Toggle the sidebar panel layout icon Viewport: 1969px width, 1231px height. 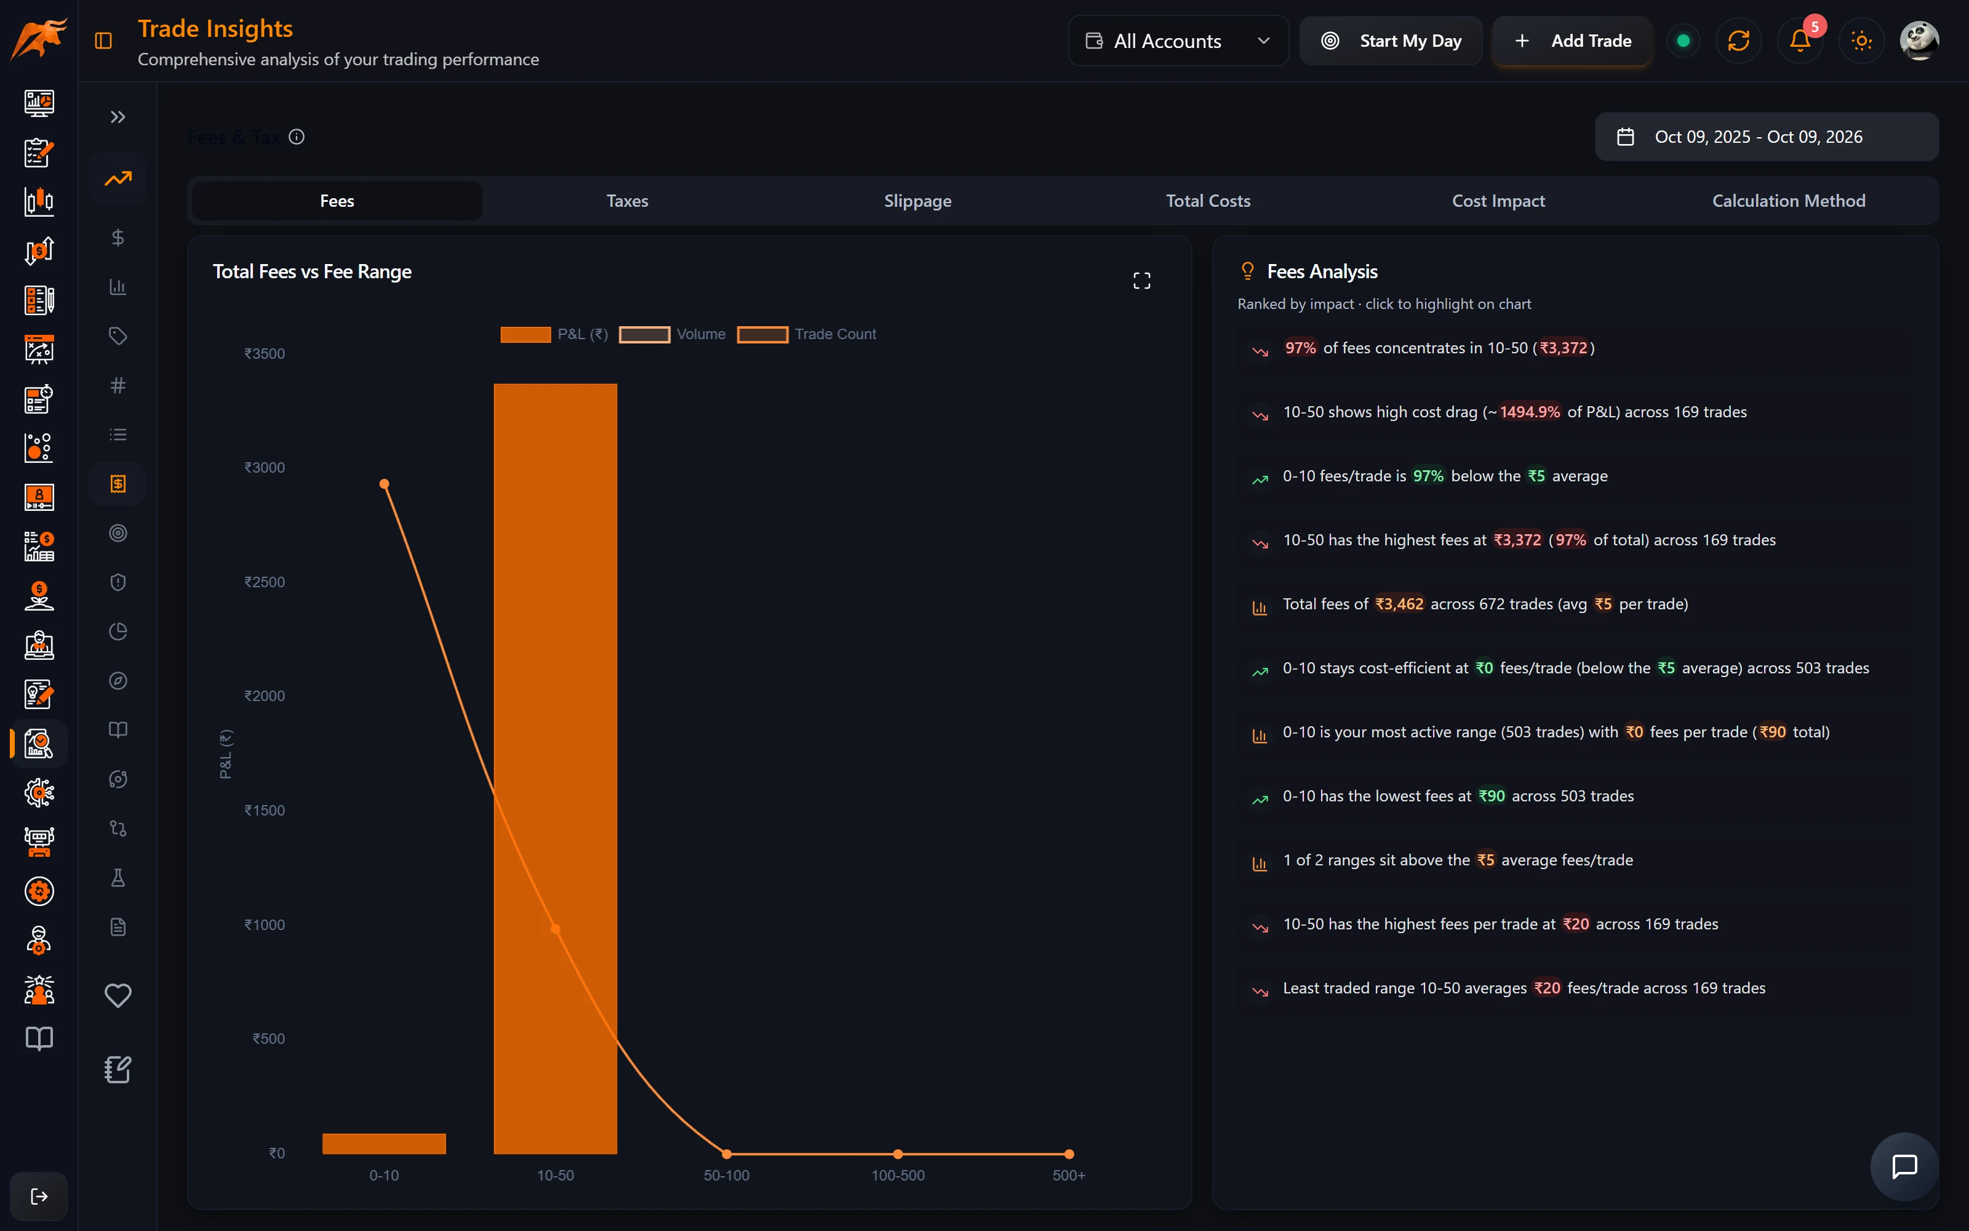pos(103,41)
